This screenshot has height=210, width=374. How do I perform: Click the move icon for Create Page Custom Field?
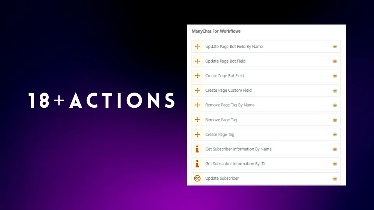pyautogui.click(x=197, y=90)
